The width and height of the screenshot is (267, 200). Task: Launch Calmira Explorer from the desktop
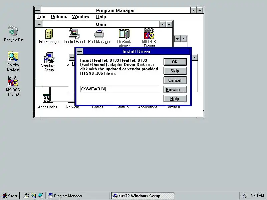click(13, 61)
